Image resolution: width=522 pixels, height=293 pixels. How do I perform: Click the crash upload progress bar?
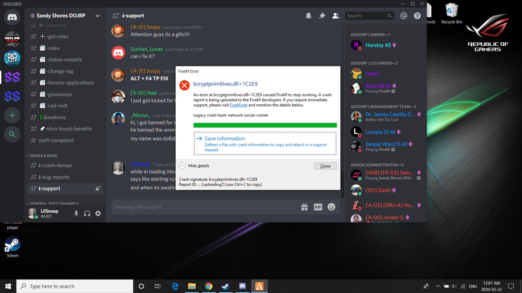(x=265, y=125)
